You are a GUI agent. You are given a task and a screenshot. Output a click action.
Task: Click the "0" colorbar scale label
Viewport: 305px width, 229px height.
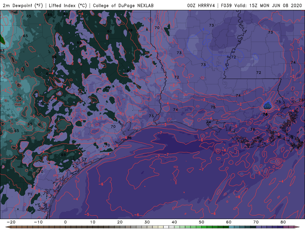coord(65,222)
